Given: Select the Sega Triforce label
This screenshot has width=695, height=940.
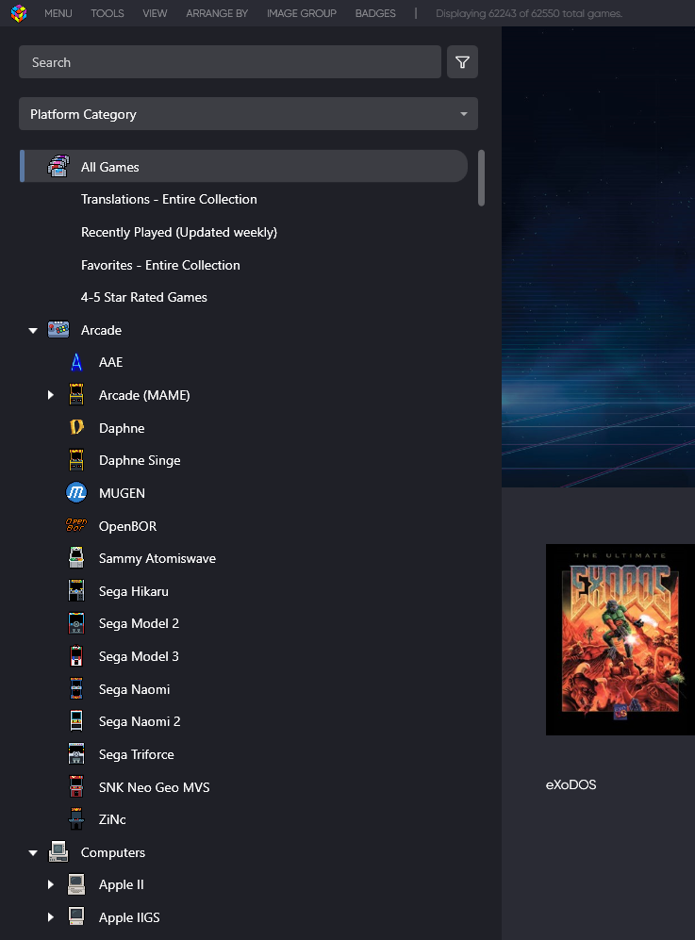Looking at the screenshot, I should pos(137,755).
